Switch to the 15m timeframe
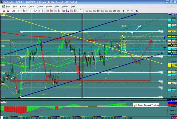The height and width of the screenshot is (119, 177). coord(102,11)
